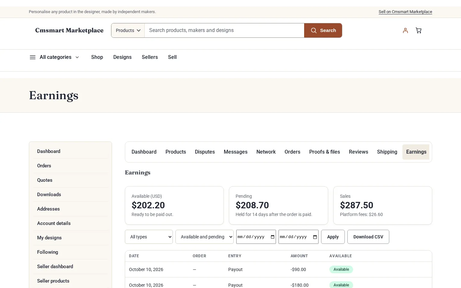Viewport: 461px width, 288px height.
Task: Click the Apply filter button
Action: click(333, 237)
